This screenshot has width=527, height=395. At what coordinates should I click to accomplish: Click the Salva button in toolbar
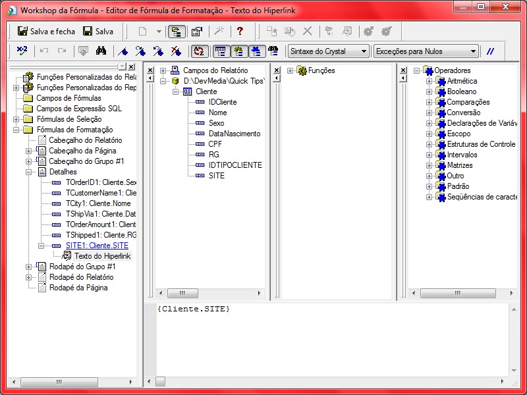(x=98, y=31)
